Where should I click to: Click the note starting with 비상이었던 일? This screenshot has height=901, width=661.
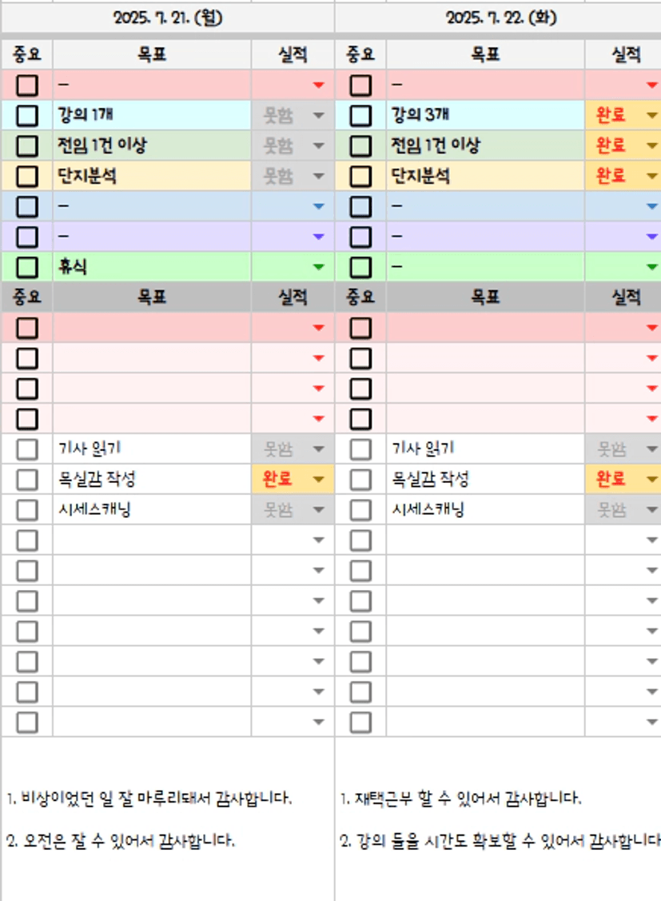click(149, 798)
